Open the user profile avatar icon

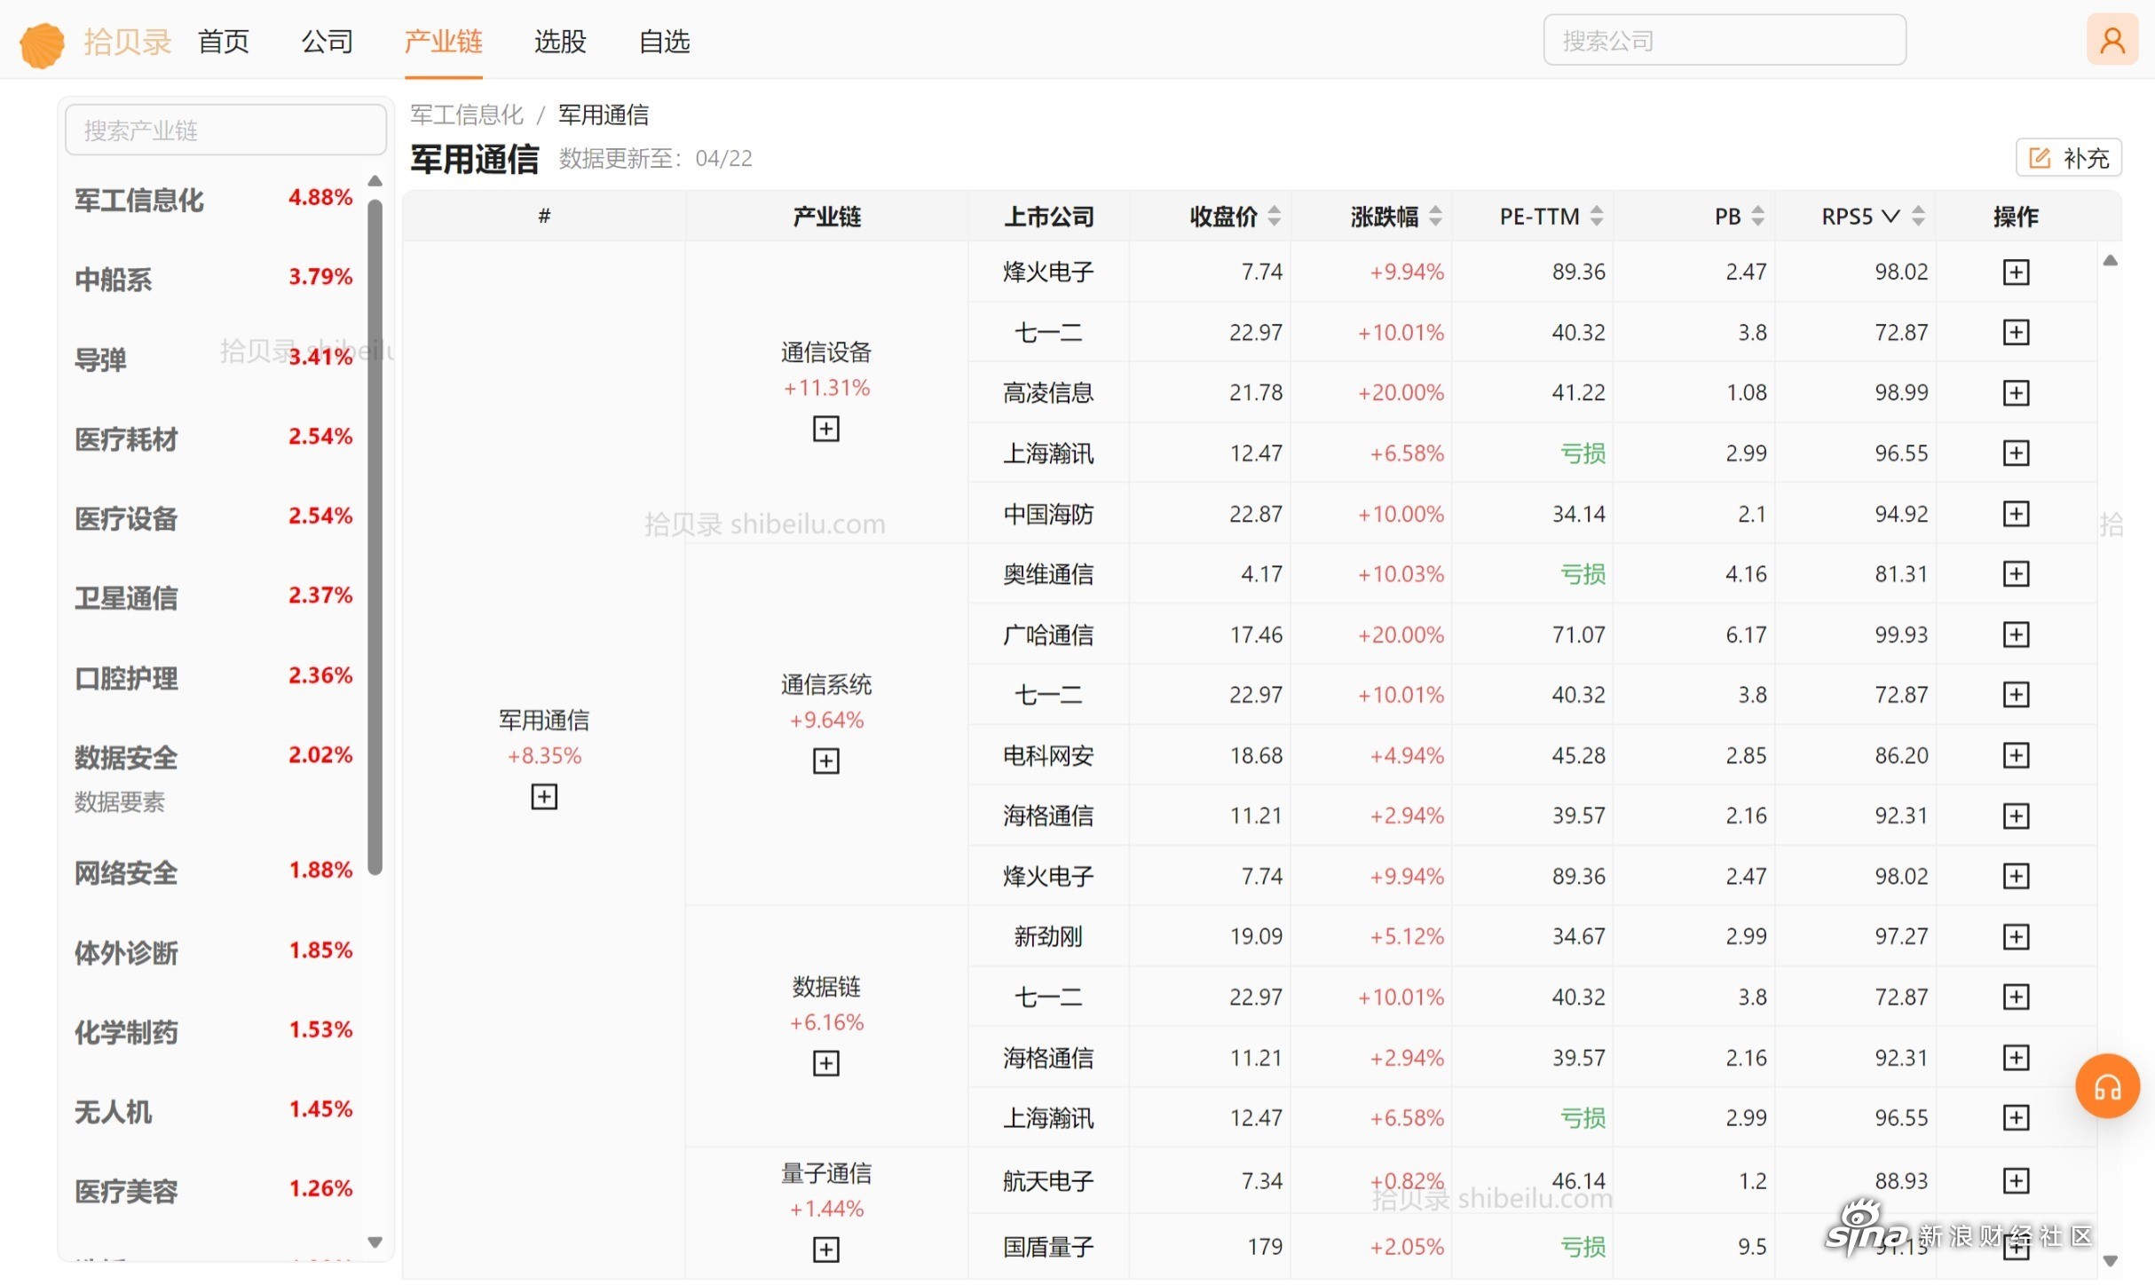coord(2112,40)
